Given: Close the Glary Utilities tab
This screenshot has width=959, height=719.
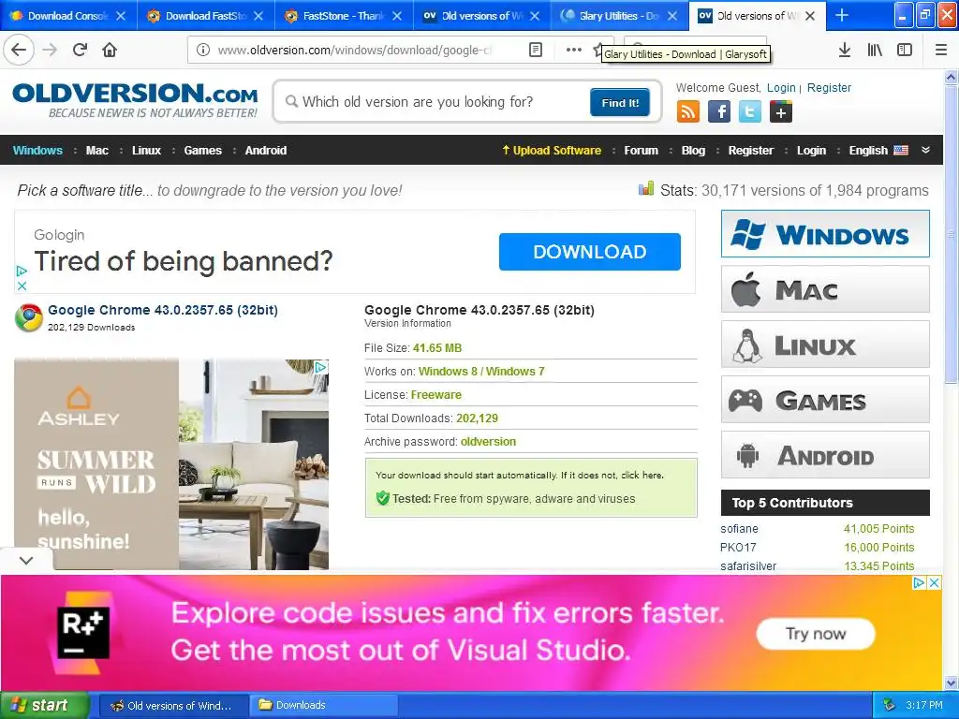Looking at the screenshot, I should click(672, 16).
